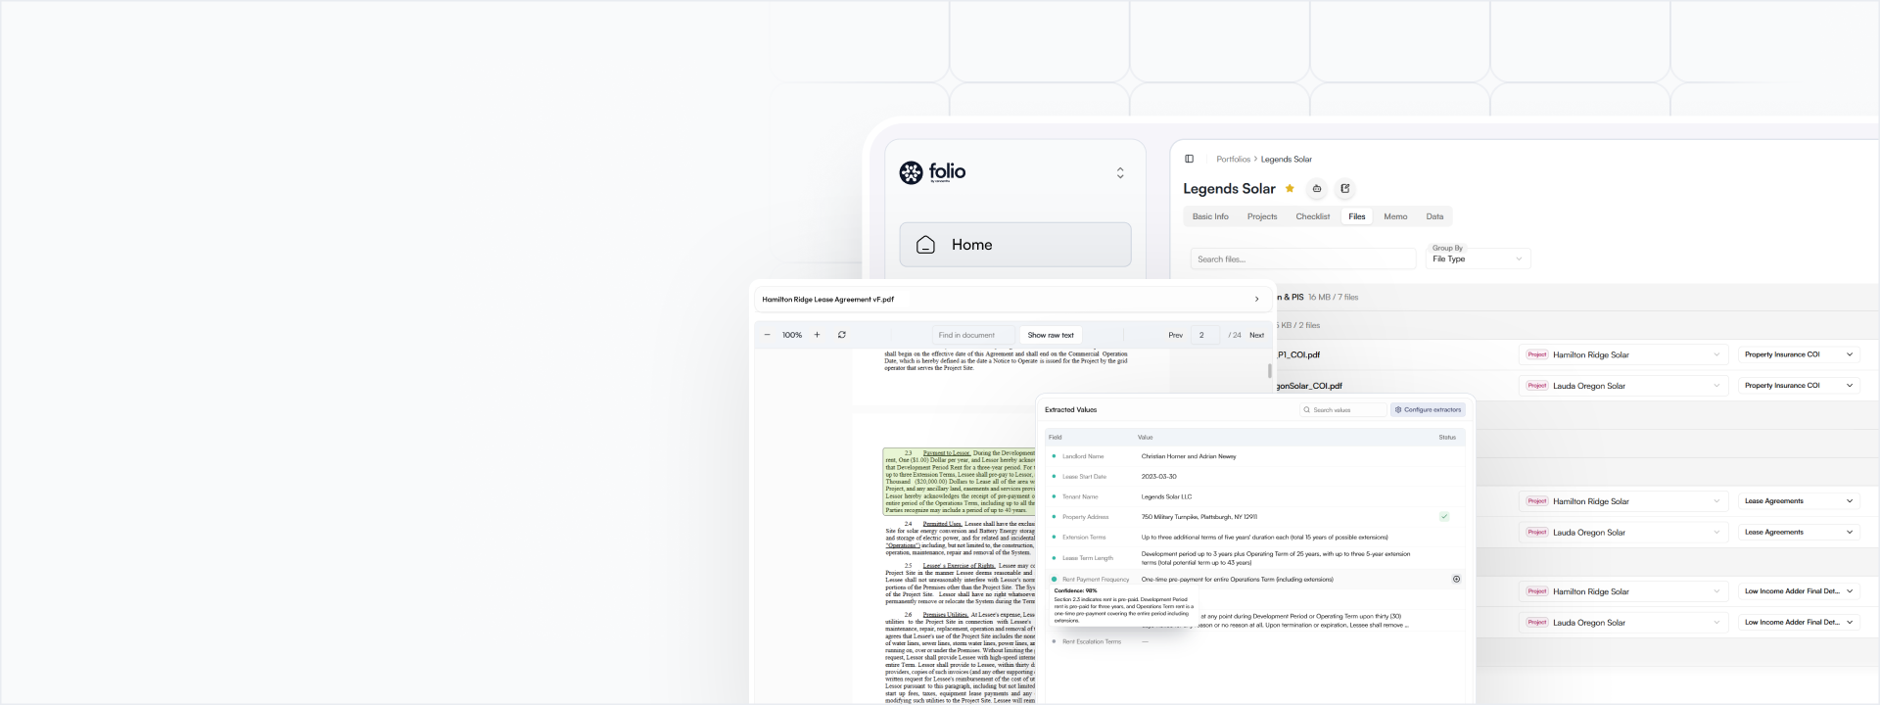Click the edit icon next to Legends Solar

pyautogui.click(x=1344, y=188)
